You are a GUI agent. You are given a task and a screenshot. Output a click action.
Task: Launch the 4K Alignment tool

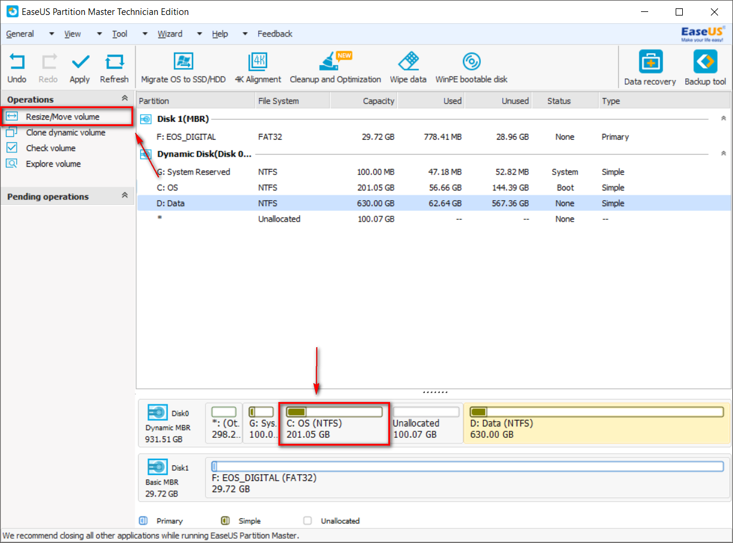click(257, 63)
